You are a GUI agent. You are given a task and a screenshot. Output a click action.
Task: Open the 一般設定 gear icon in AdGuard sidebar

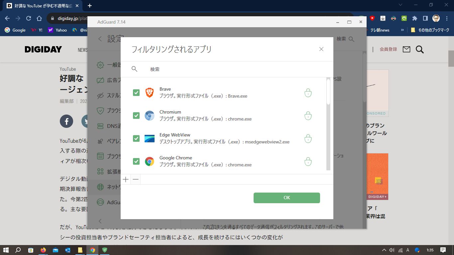[x=100, y=65]
